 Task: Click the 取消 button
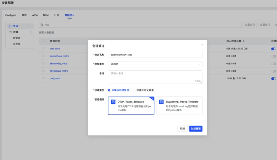tap(182, 129)
